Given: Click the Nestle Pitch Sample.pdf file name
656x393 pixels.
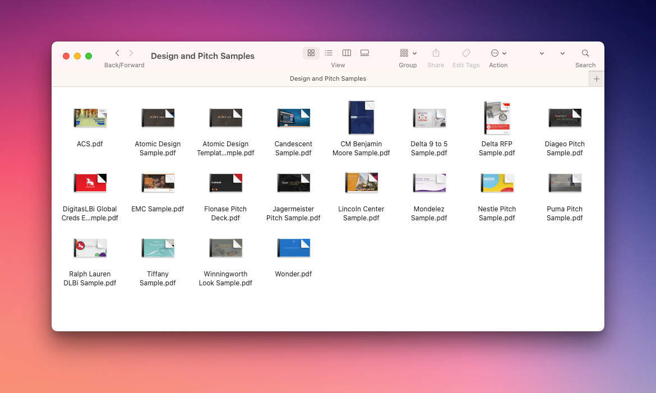Looking at the screenshot, I should [x=497, y=214].
